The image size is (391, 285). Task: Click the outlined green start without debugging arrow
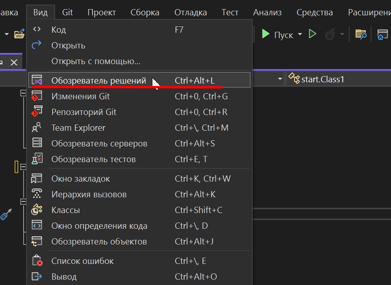[x=312, y=34]
